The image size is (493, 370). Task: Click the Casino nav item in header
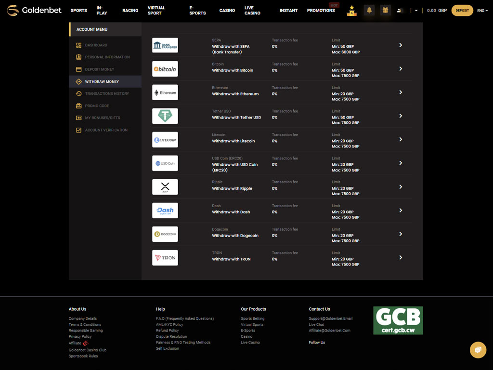(x=227, y=11)
